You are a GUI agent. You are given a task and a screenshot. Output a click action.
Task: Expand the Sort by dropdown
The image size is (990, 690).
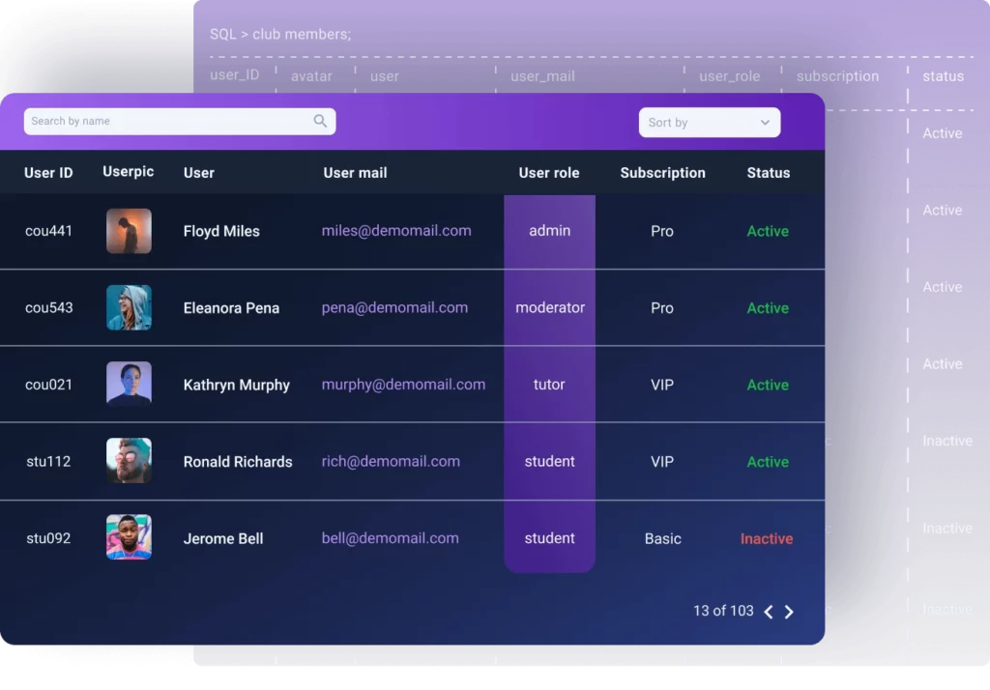[x=709, y=123]
